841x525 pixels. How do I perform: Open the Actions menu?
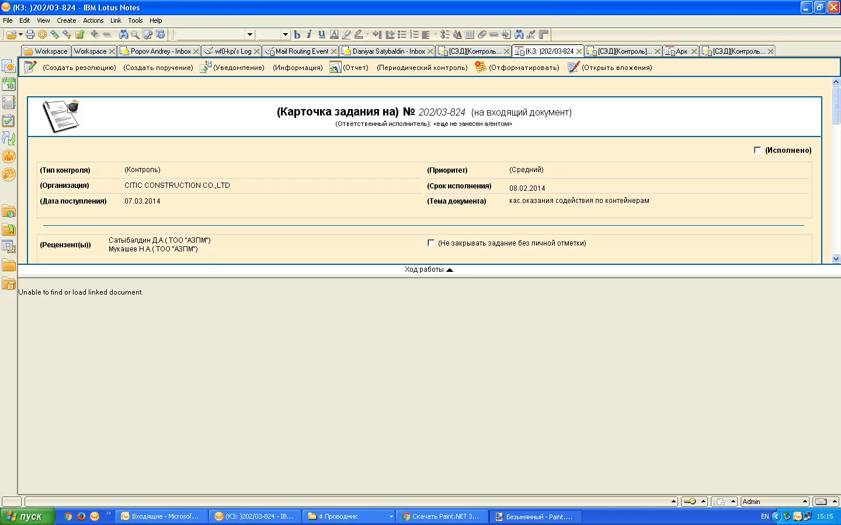point(93,20)
